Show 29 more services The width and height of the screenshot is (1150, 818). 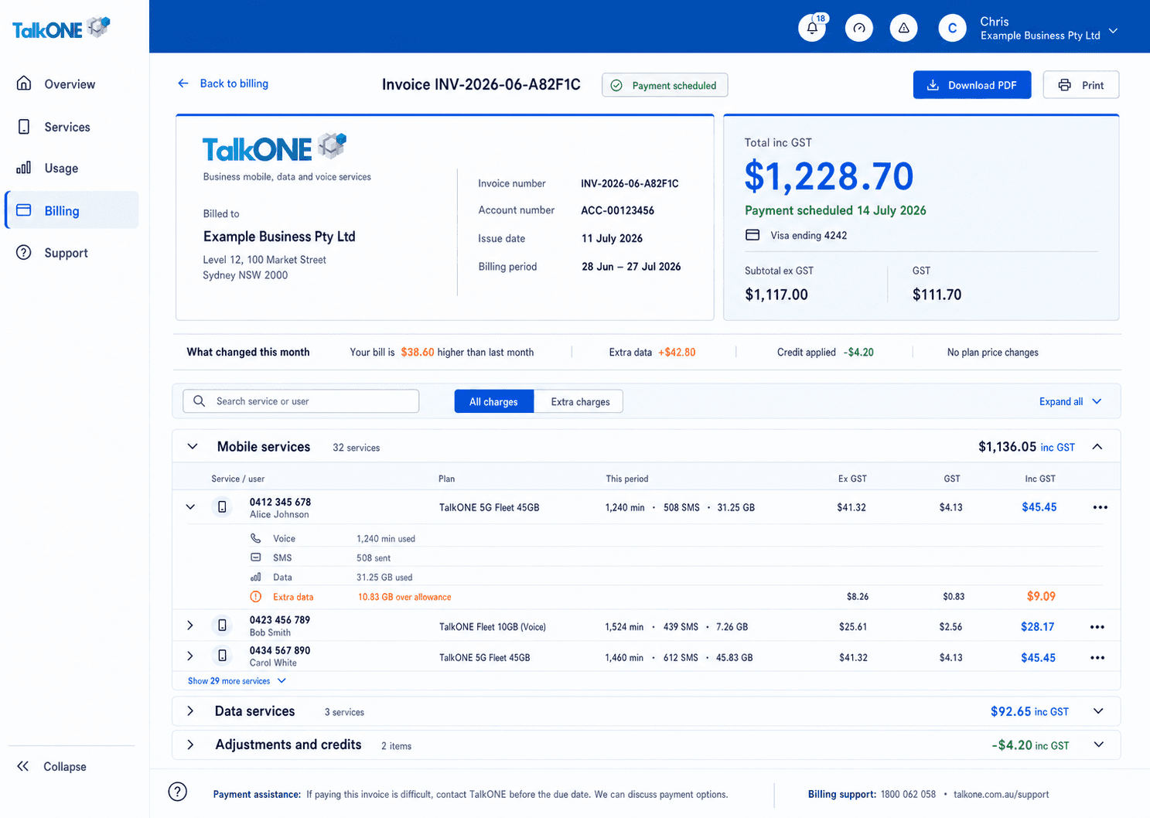[x=237, y=681]
